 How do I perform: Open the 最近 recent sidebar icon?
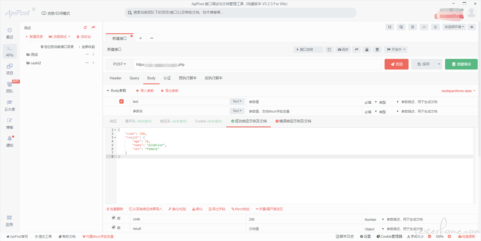10,33
